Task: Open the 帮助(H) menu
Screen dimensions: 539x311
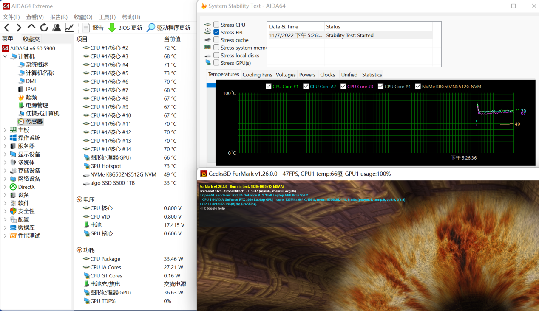Action: tap(131, 17)
